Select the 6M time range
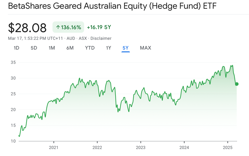 [70, 48]
